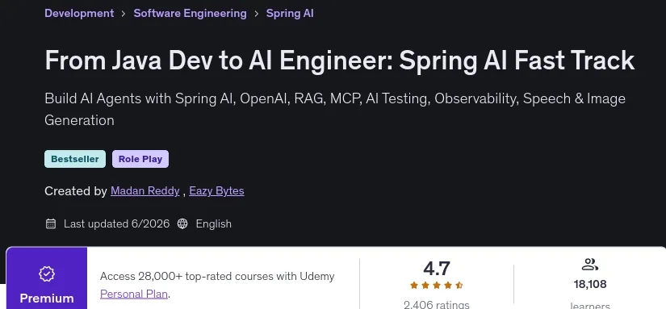666x309 pixels.
Task: Click the globe language icon
Action: pos(182,223)
